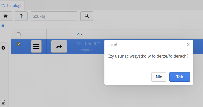Go up one folder level
This screenshot has width=203, height=107.
pyautogui.click(x=21, y=16)
